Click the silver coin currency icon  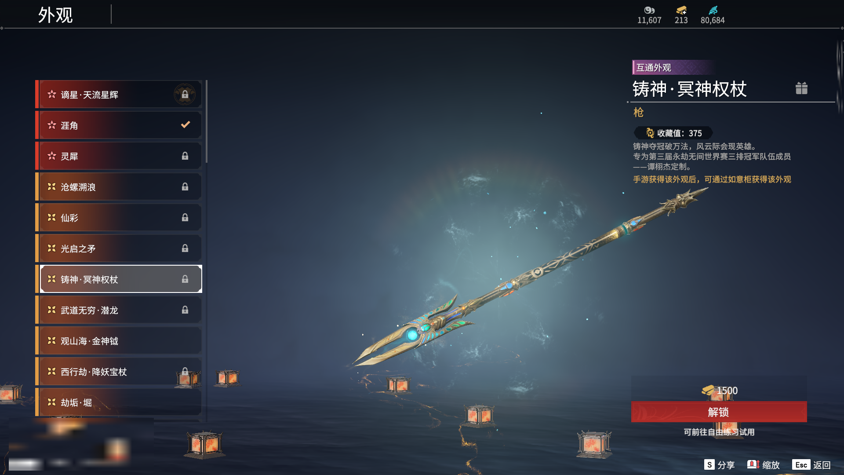(x=649, y=10)
